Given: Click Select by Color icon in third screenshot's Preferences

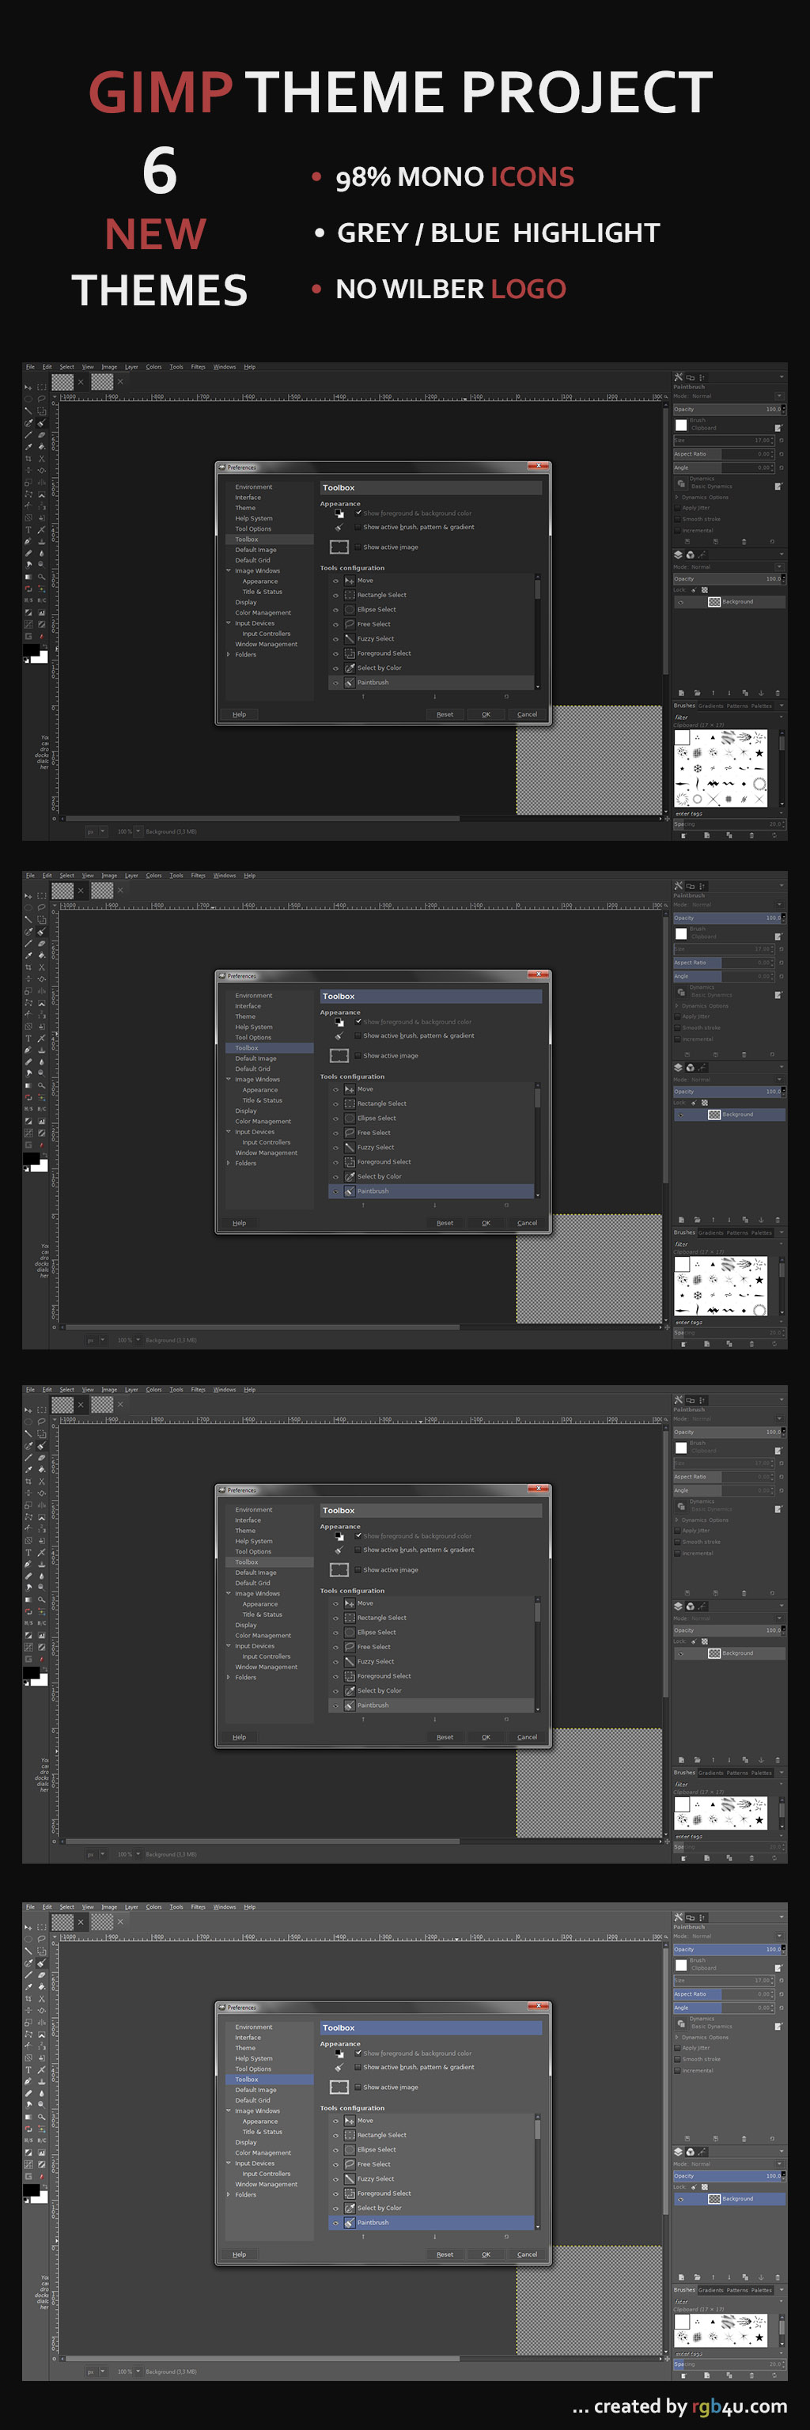Looking at the screenshot, I should 350,1690.
